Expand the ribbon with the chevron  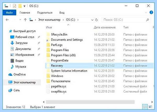tap(146, 12)
